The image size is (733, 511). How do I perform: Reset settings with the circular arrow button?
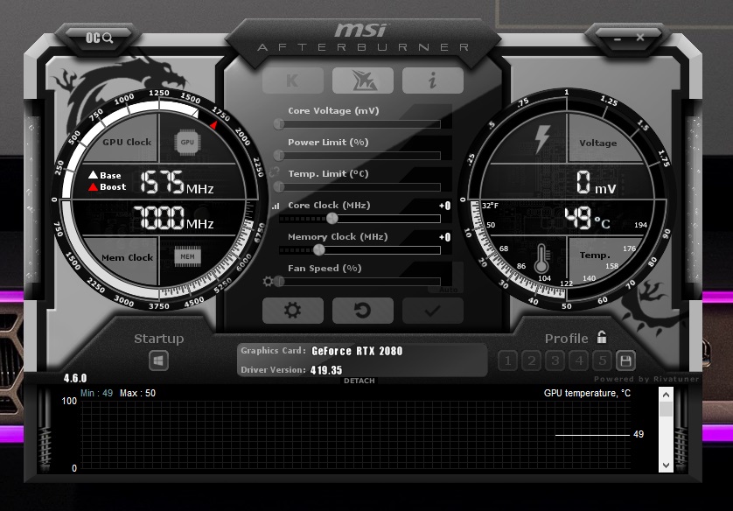point(363,311)
